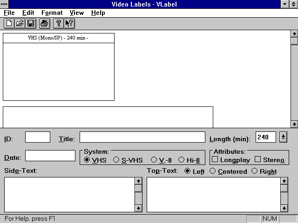Click the About question mark icon
Viewport: 298px width, 223px height.
tap(59, 23)
